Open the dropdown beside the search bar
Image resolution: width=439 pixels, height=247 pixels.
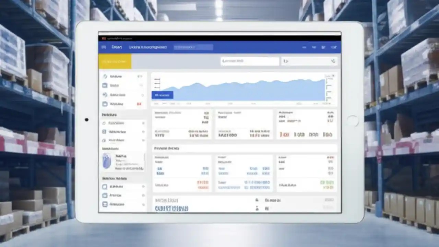[x=286, y=61]
